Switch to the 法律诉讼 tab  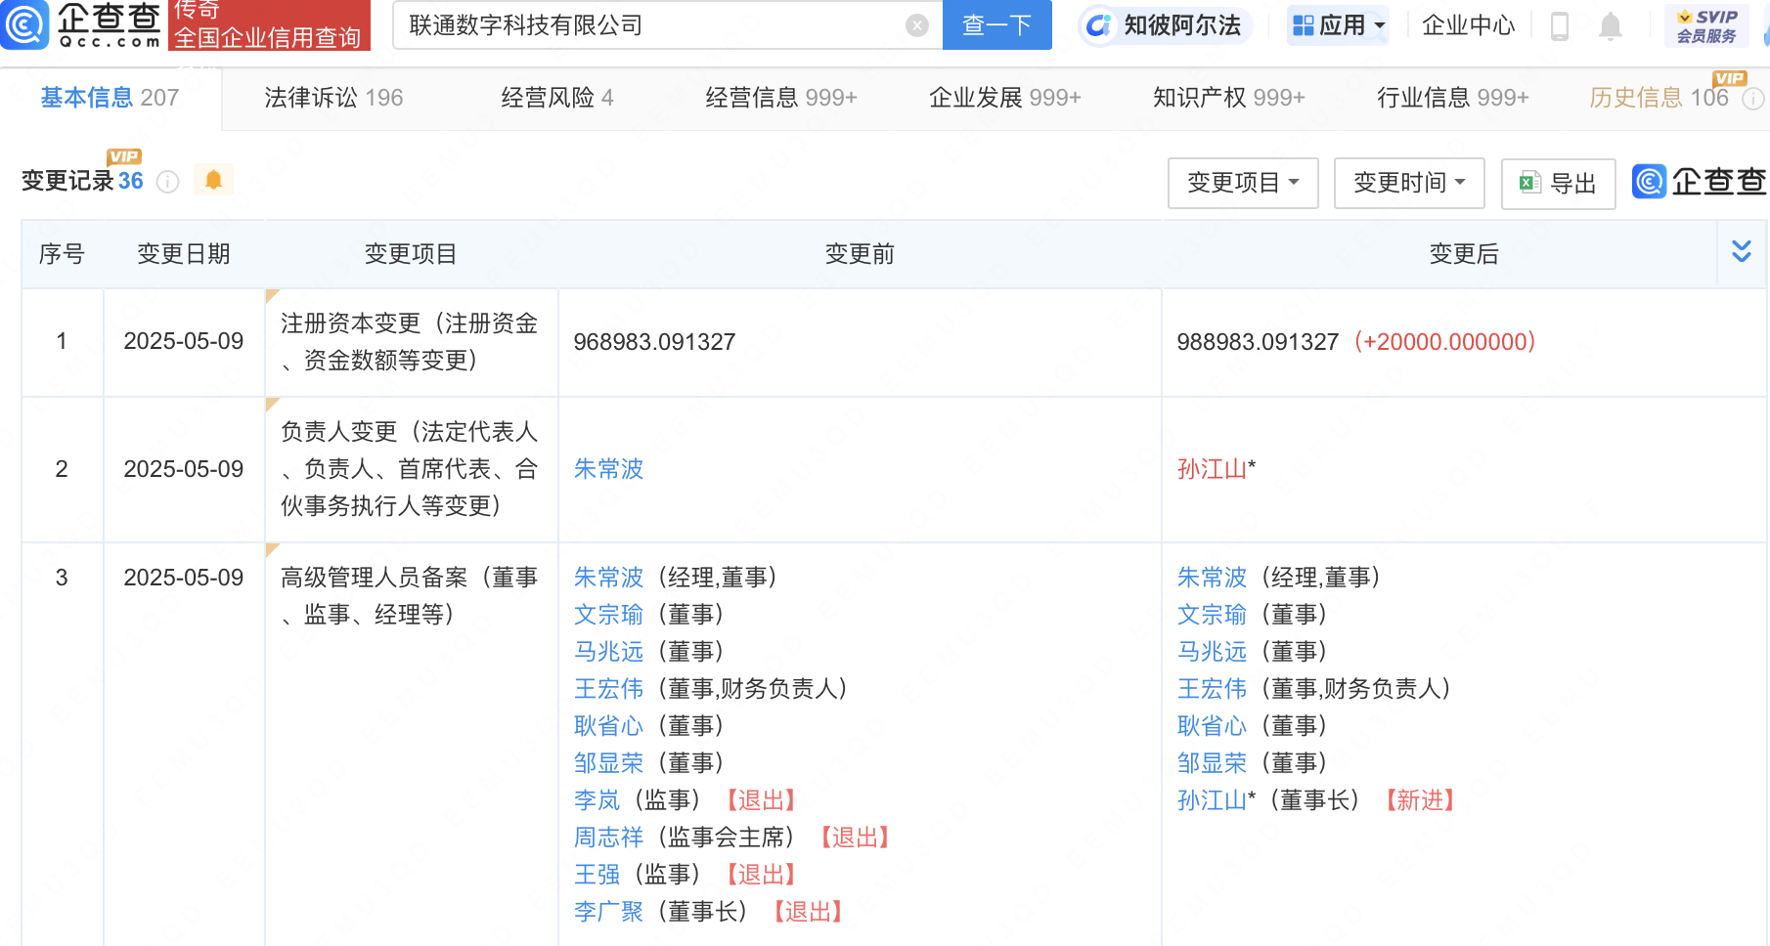333,98
